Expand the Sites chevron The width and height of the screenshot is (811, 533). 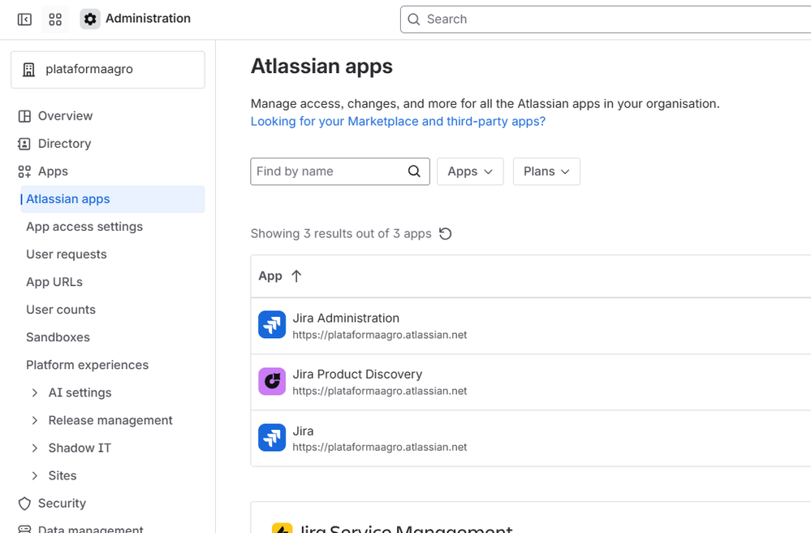35,475
